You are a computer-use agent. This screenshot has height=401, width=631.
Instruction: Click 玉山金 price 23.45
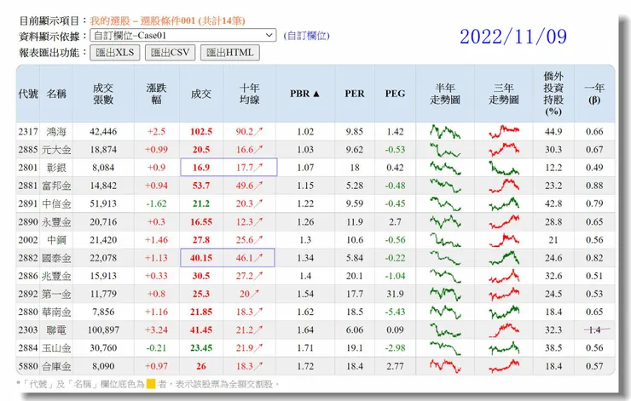click(x=201, y=348)
